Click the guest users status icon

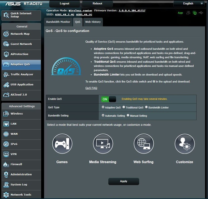click(x=188, y=13)
